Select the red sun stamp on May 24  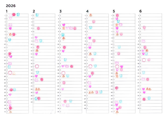click(117, 88)
